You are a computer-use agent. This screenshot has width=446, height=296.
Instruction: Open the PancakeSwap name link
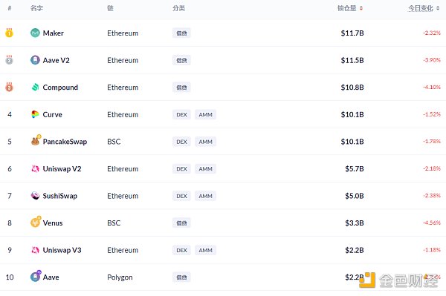click(x=65, y=142)
